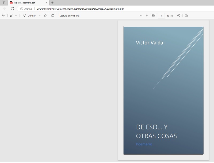Click the address bar with PDF path

coord(80,9)
